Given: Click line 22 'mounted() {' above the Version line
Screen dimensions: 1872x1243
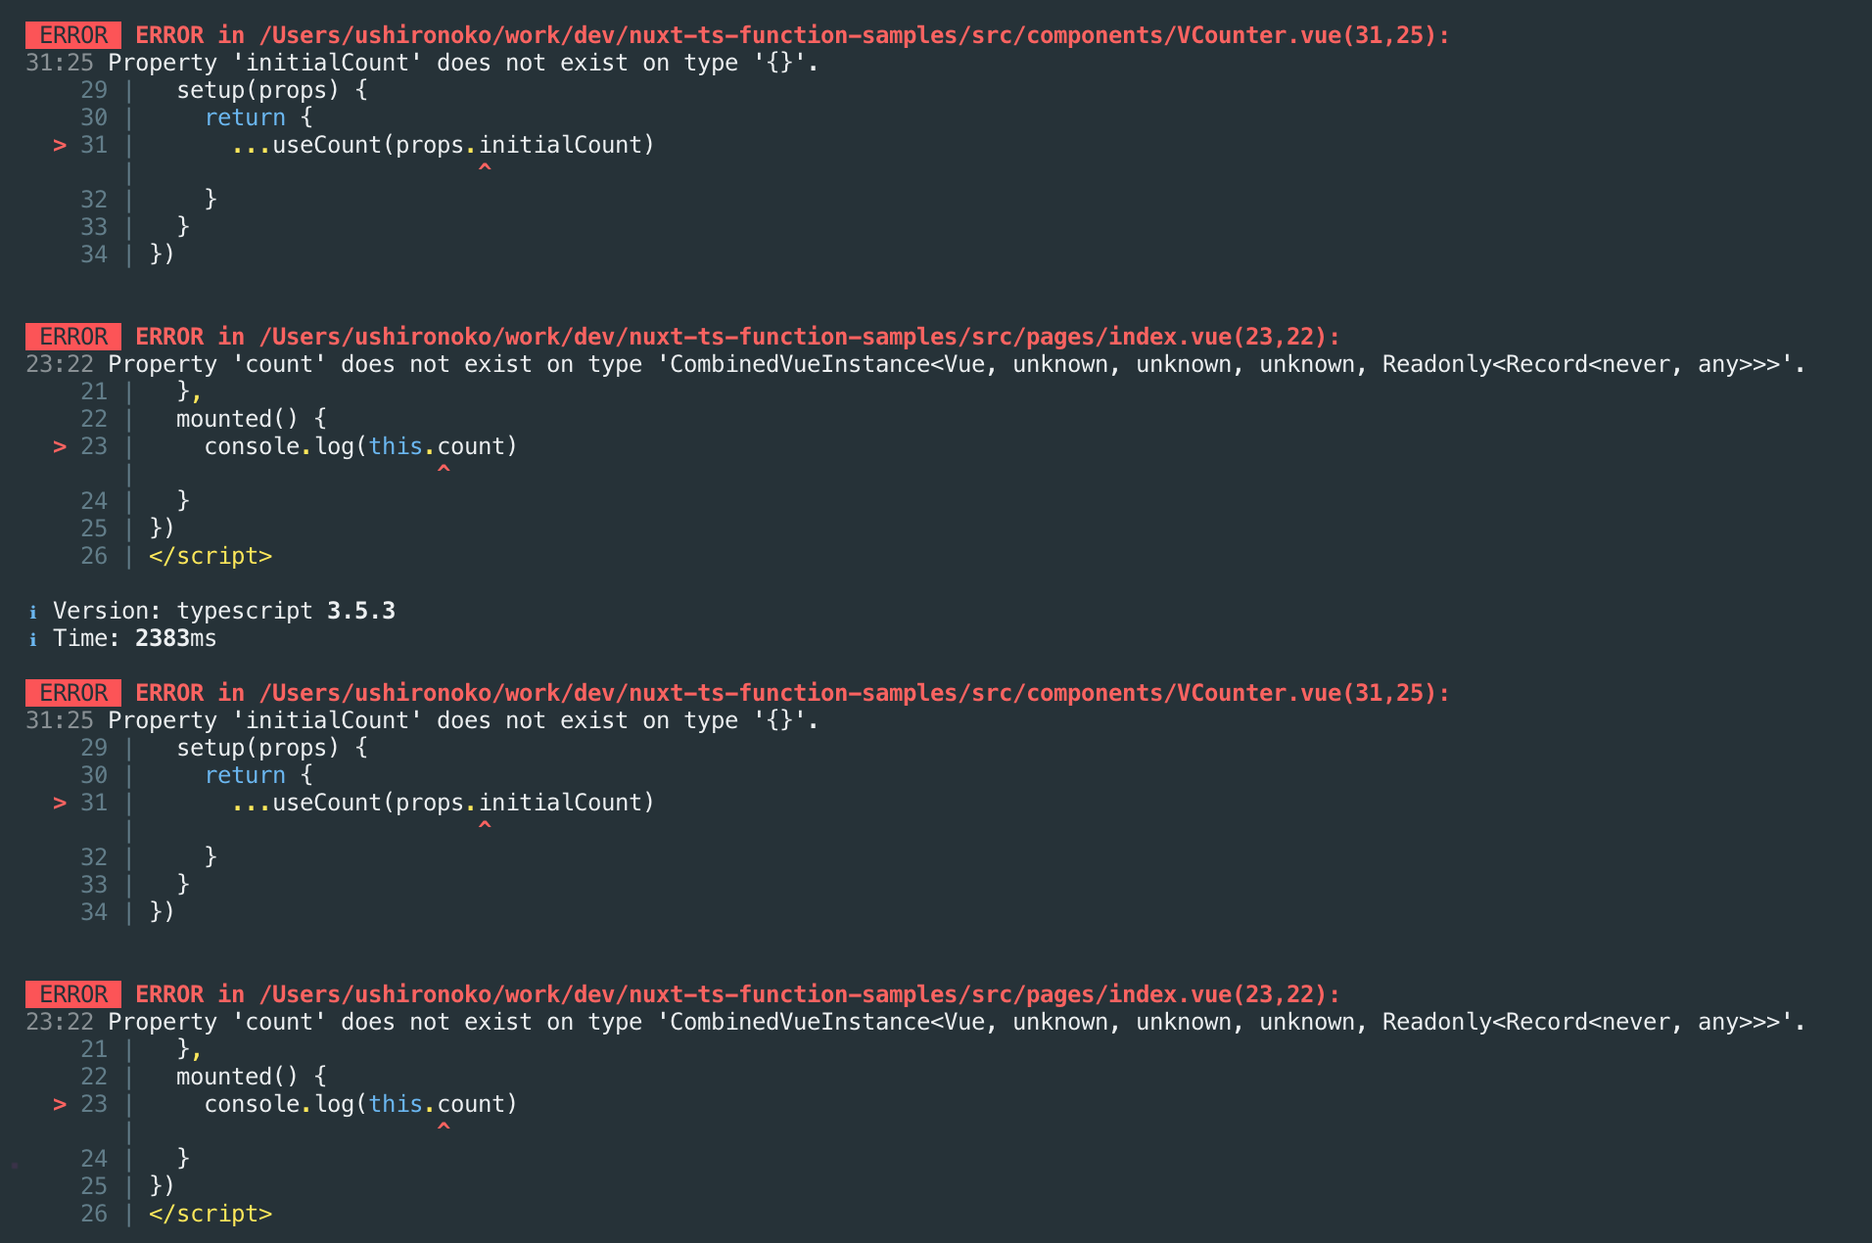Looking at the screenshot, I should (252, 419).
